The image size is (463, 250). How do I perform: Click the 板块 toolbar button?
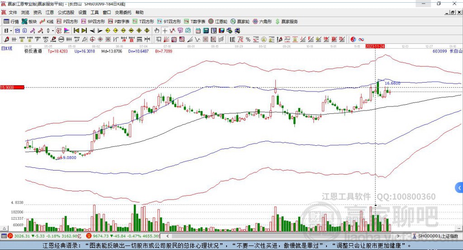coord(29,22)
